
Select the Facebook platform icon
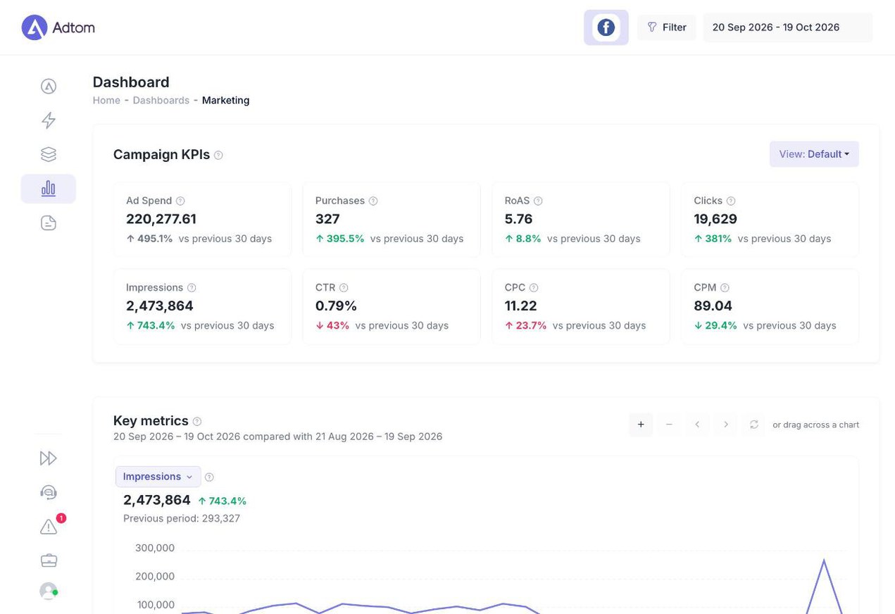click(x=606, y=27)
